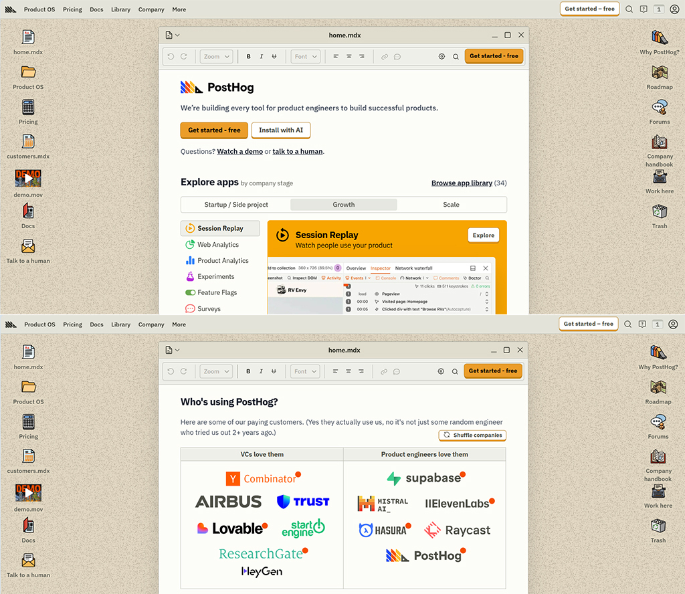
Task: Open the Font dropdown in the toolbar
Action: pos(305,56)
